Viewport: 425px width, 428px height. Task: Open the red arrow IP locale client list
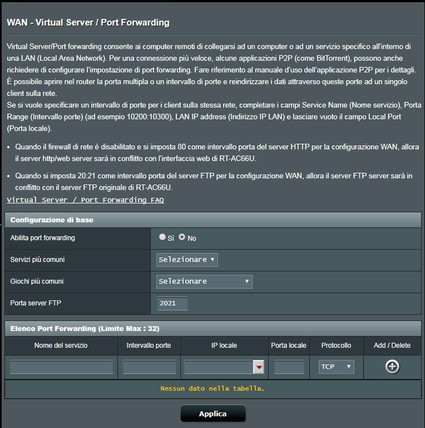pyautogui.click(x=259, y=367)
